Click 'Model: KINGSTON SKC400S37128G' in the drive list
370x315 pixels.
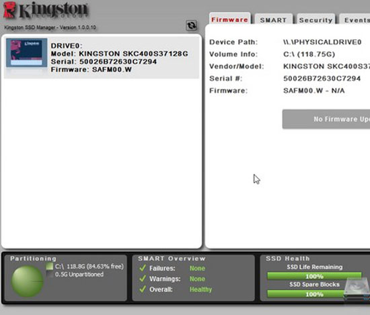pos(119,54)
